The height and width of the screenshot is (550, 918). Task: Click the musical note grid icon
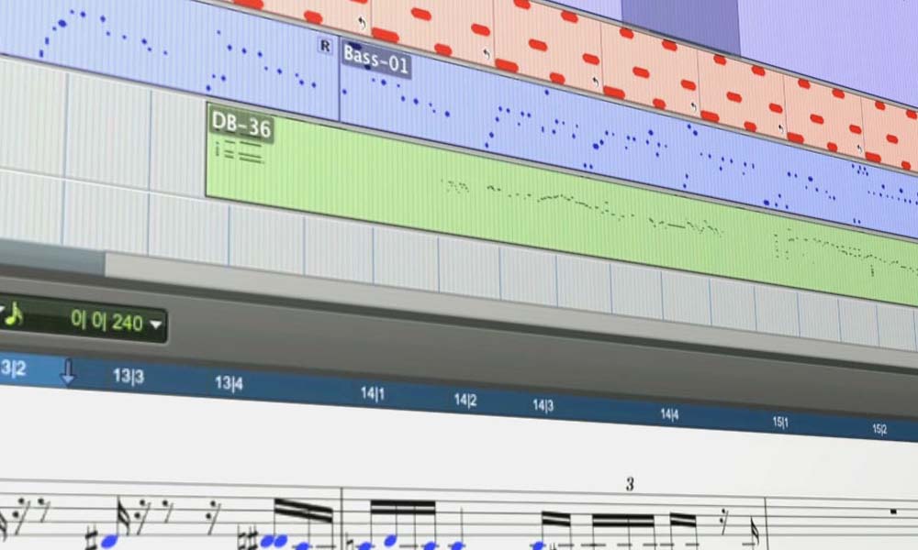coord(14,315)
